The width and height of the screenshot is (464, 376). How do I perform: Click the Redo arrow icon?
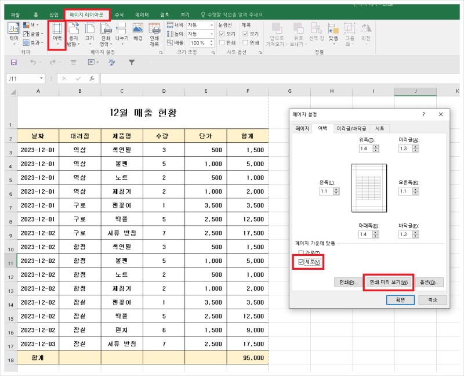53,62
